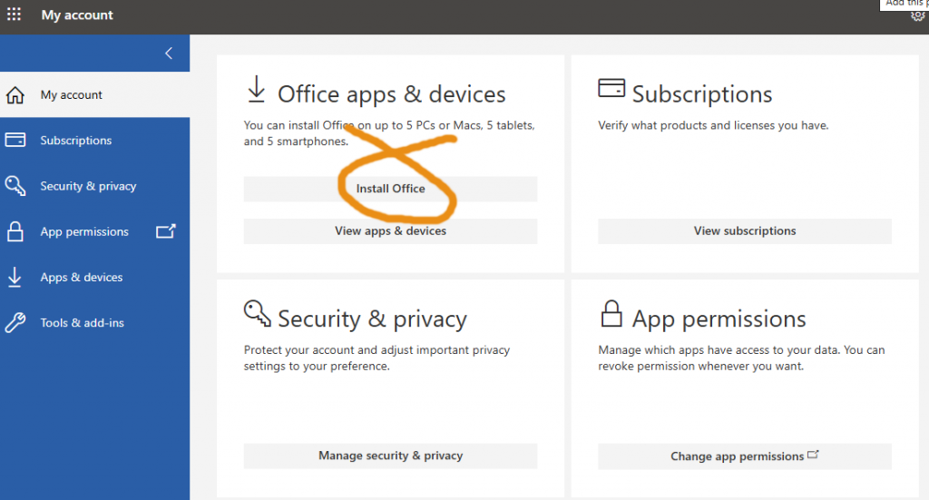The width and height of the screenshot is (929, 500).
Task: Click the Tools & add-ins wrench icon
Action: pos(15,322)
